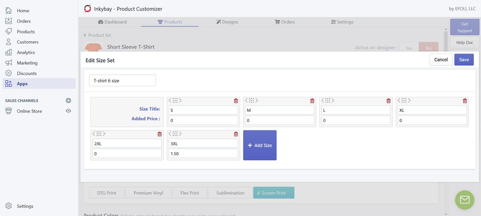The image size is (481, 216).
Task: Open Online Store sales channel
Action: [29, 111]
